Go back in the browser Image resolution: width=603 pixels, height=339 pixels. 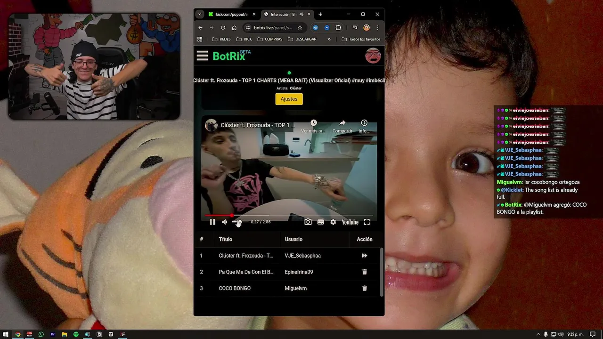click(200, 28)
